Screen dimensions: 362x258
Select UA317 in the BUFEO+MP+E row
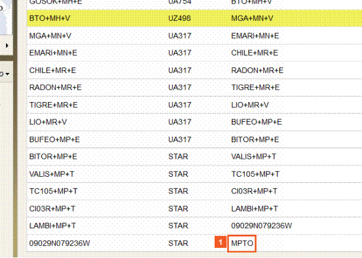click(180, 140)
